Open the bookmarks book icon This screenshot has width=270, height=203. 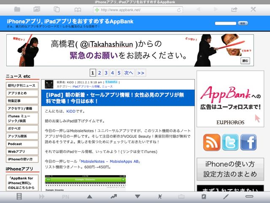point(78,10)
